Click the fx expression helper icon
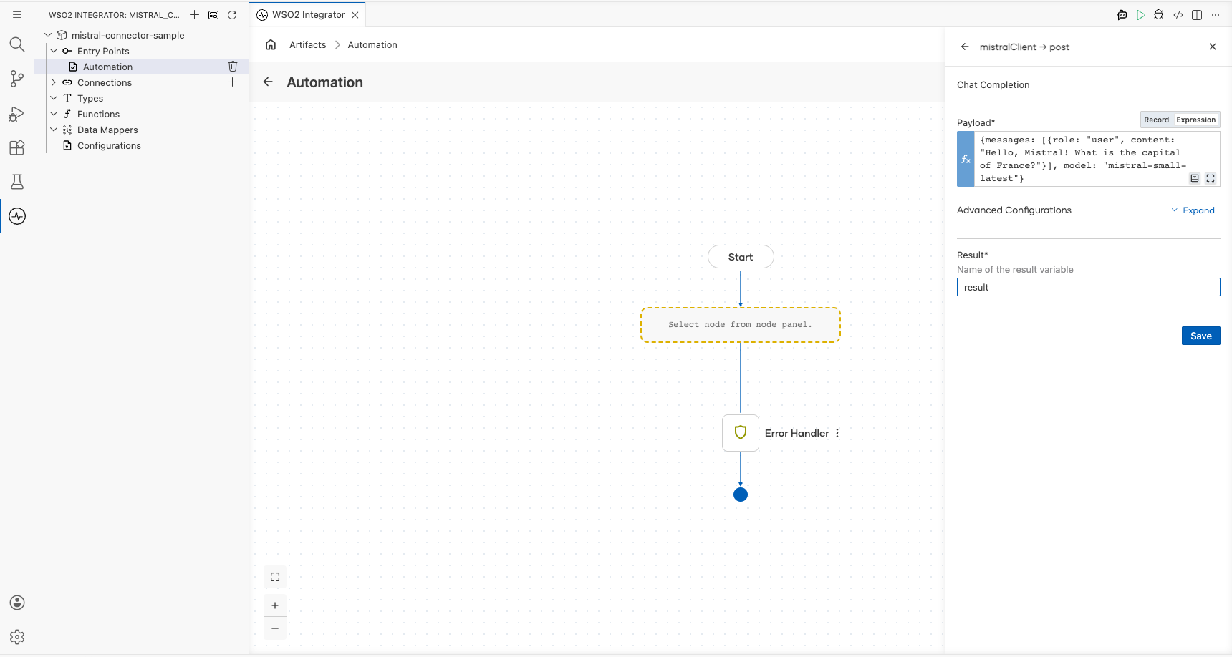Image resolution: width=1232 pixels, height=657 pixels. tap(966, 159)
